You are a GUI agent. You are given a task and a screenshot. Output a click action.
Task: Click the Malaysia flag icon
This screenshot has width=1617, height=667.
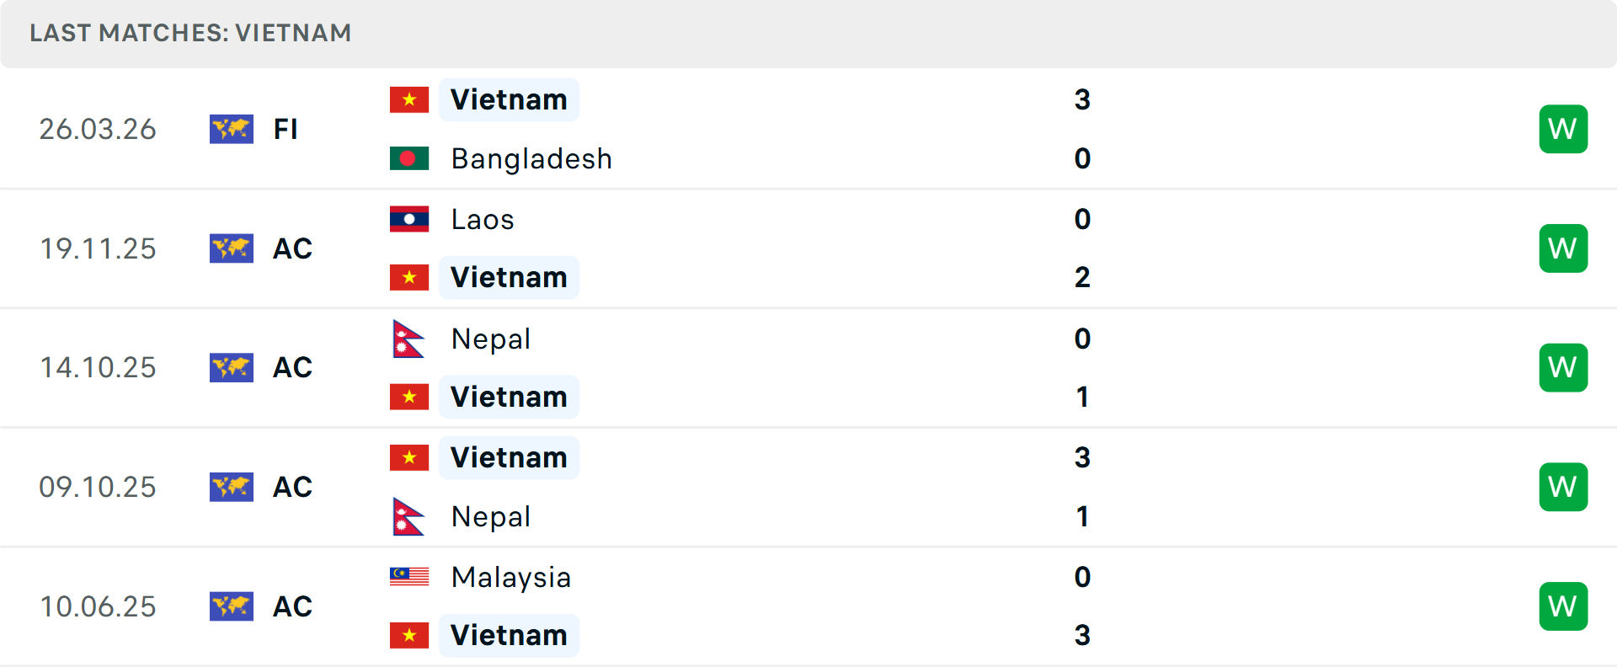[409, 577]
